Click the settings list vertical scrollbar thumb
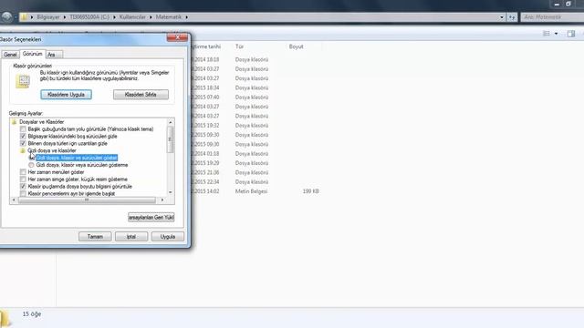 [x=171, y=139]
